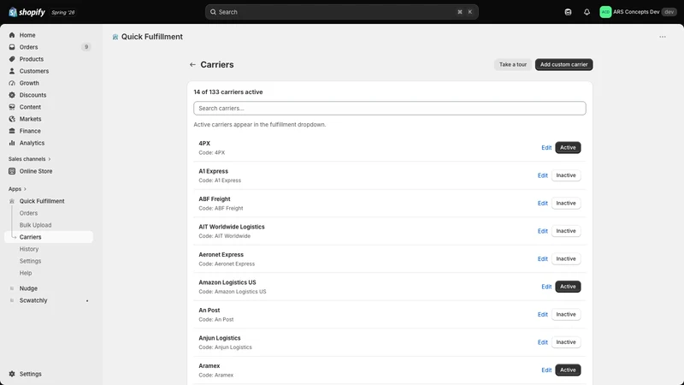Click the Finance bank icon
684x385 pixels.
point(12,131)
